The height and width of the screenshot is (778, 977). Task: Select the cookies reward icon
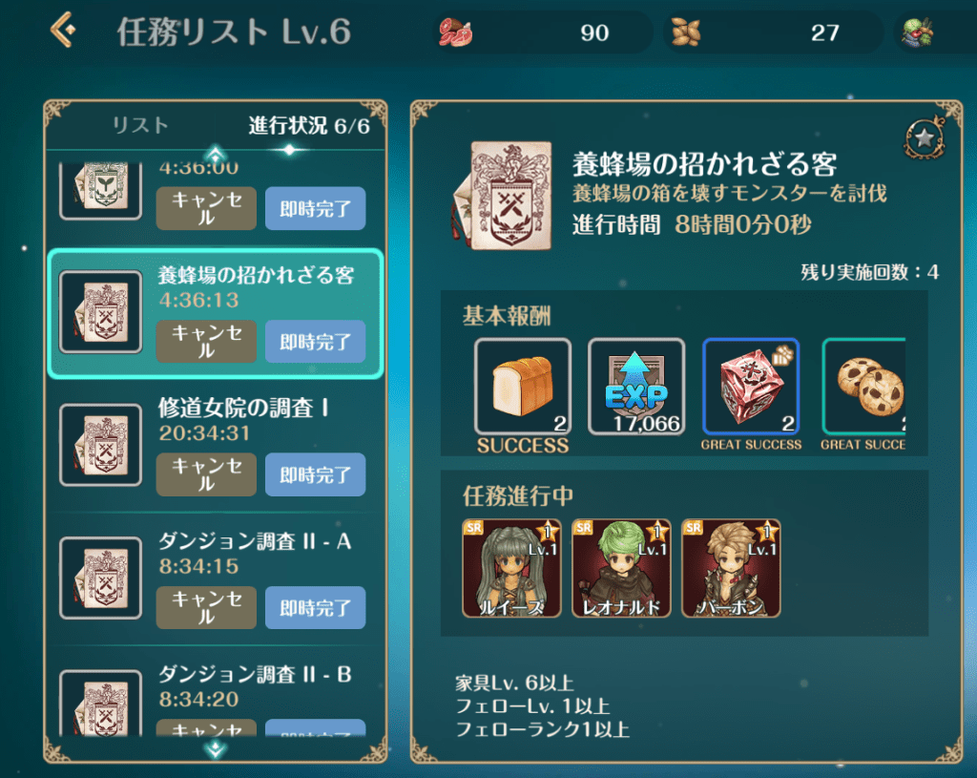point(864,387)
